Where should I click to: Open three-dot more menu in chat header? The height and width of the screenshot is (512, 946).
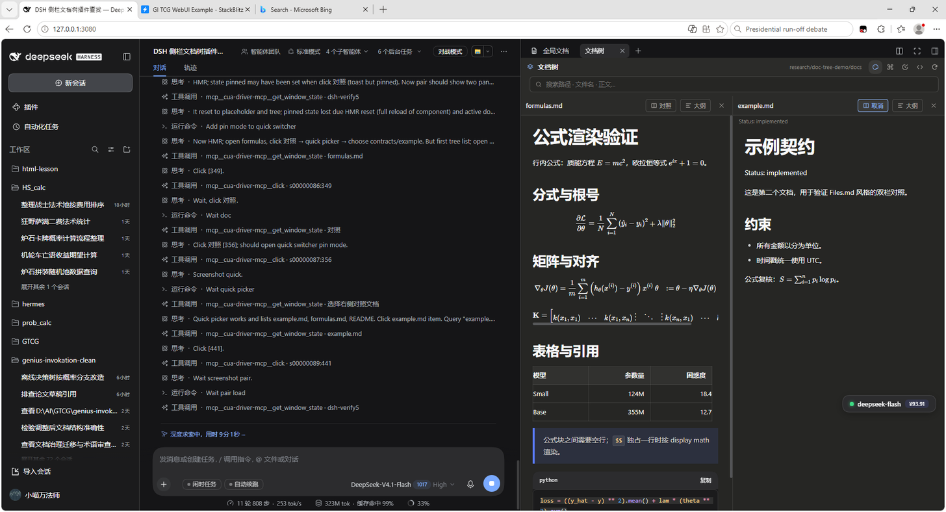pyautogui.click(x=504, y=51)
